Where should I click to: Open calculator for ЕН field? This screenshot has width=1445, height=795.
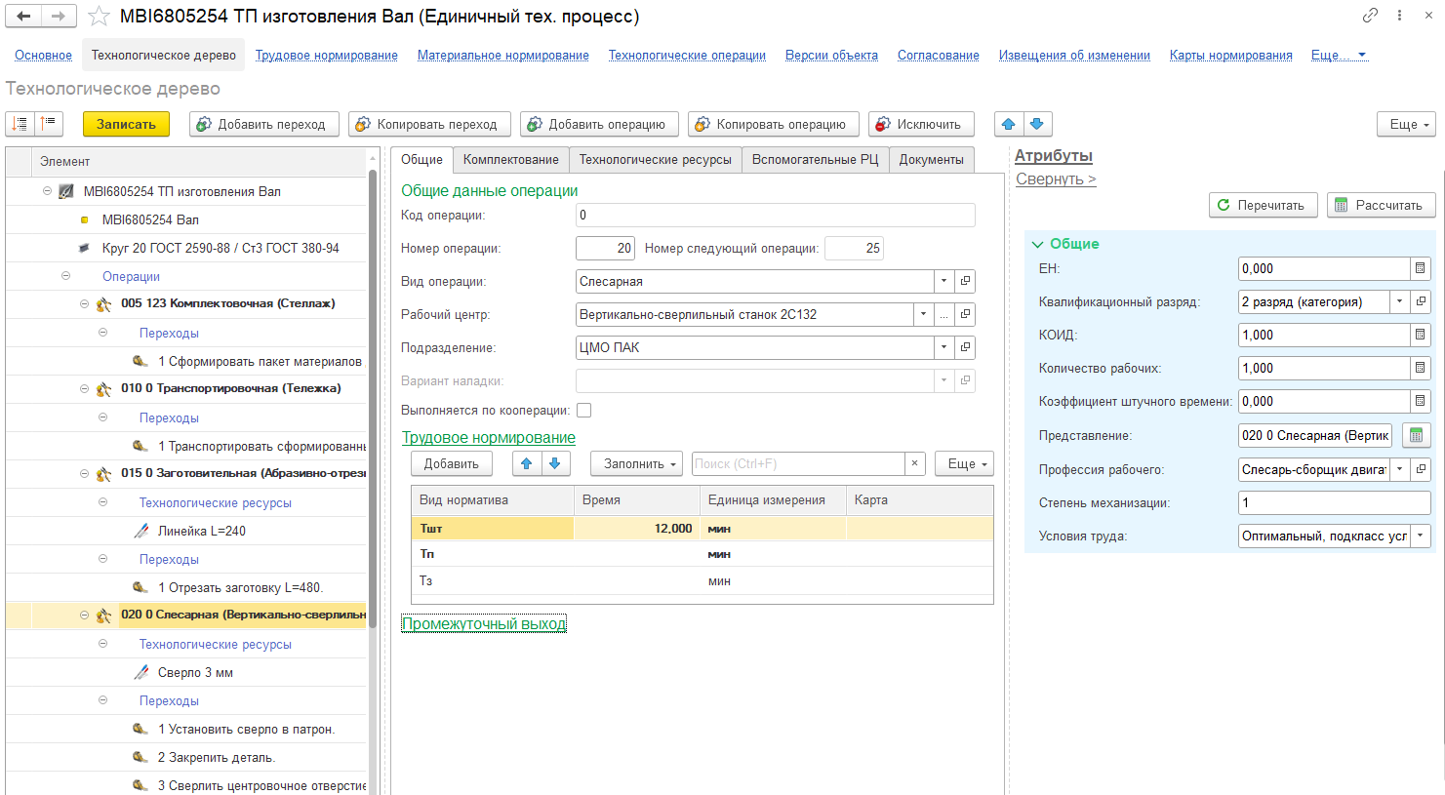pos(1420,268)
